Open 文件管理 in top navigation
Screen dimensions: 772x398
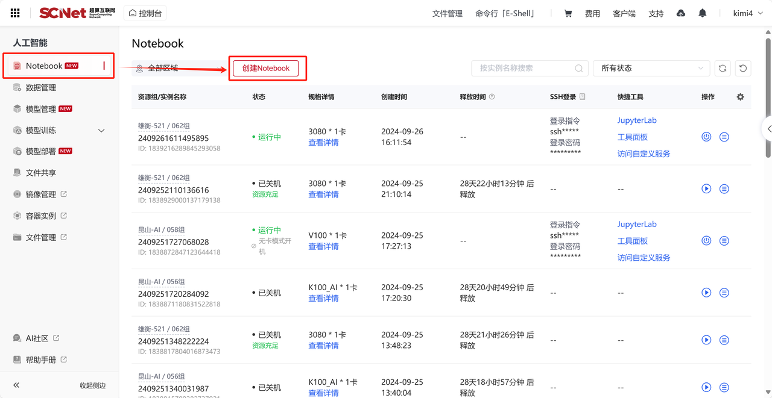point(447,13)
